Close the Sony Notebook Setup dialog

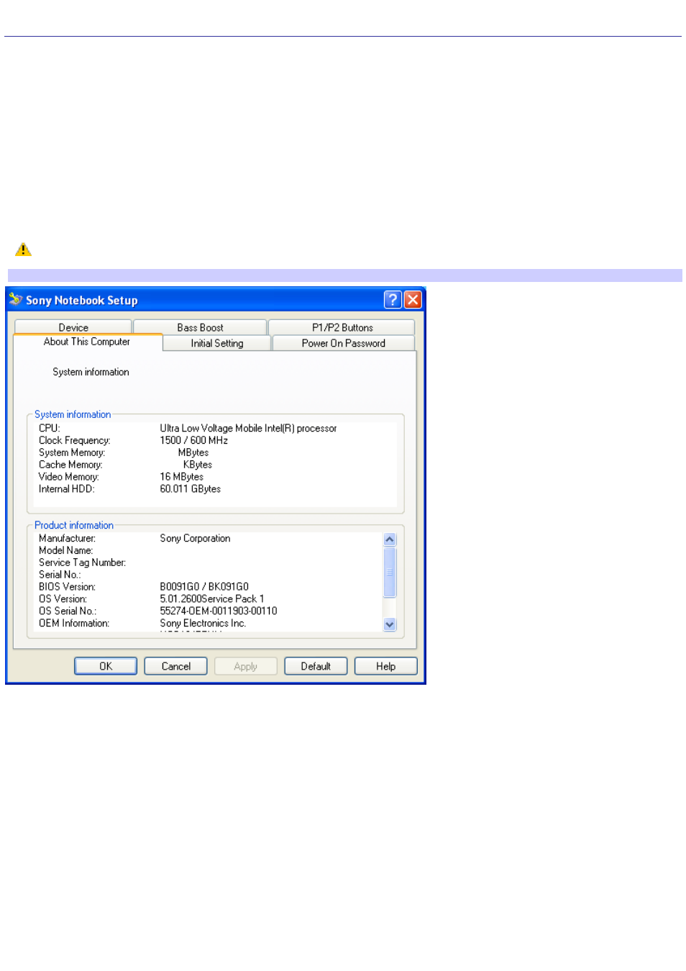413,300
